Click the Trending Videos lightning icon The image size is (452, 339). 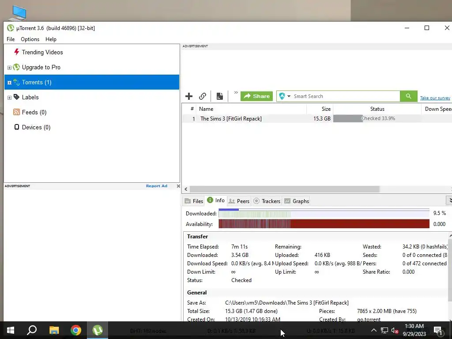point(16,52)
